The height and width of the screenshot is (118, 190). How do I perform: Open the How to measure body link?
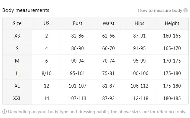tap(160, 10)
